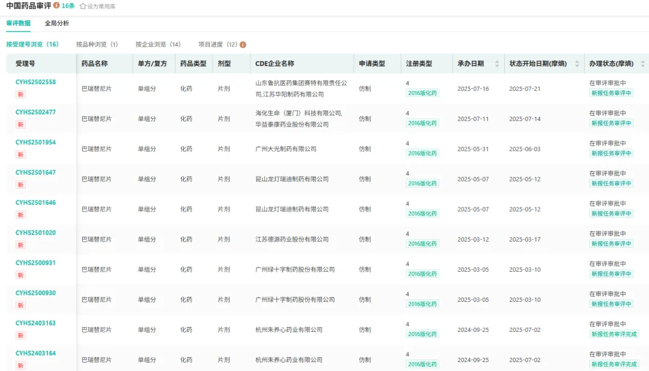
Task: Open 按品种浏览 (1) view
Action: (x=97, y=44)
